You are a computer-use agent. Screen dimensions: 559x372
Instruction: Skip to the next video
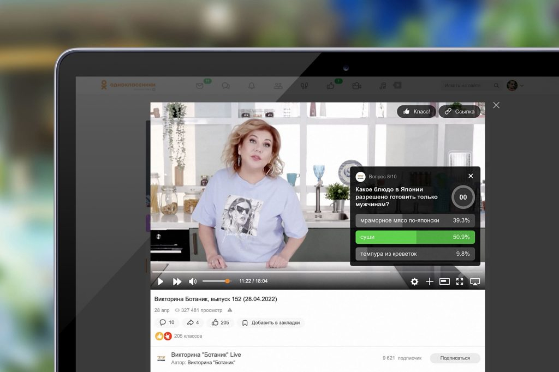(177, 281)
